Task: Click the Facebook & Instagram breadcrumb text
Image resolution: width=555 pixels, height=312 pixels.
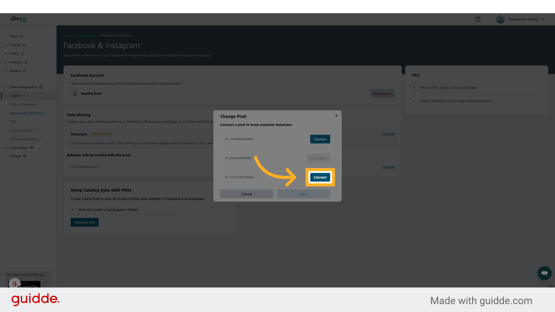Action: pyautogui.click(x=116, y=36)
